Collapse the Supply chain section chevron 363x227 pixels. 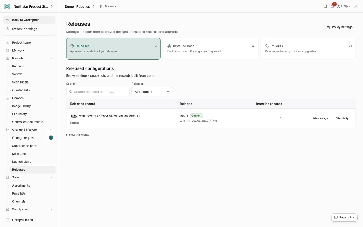point(51,209)
